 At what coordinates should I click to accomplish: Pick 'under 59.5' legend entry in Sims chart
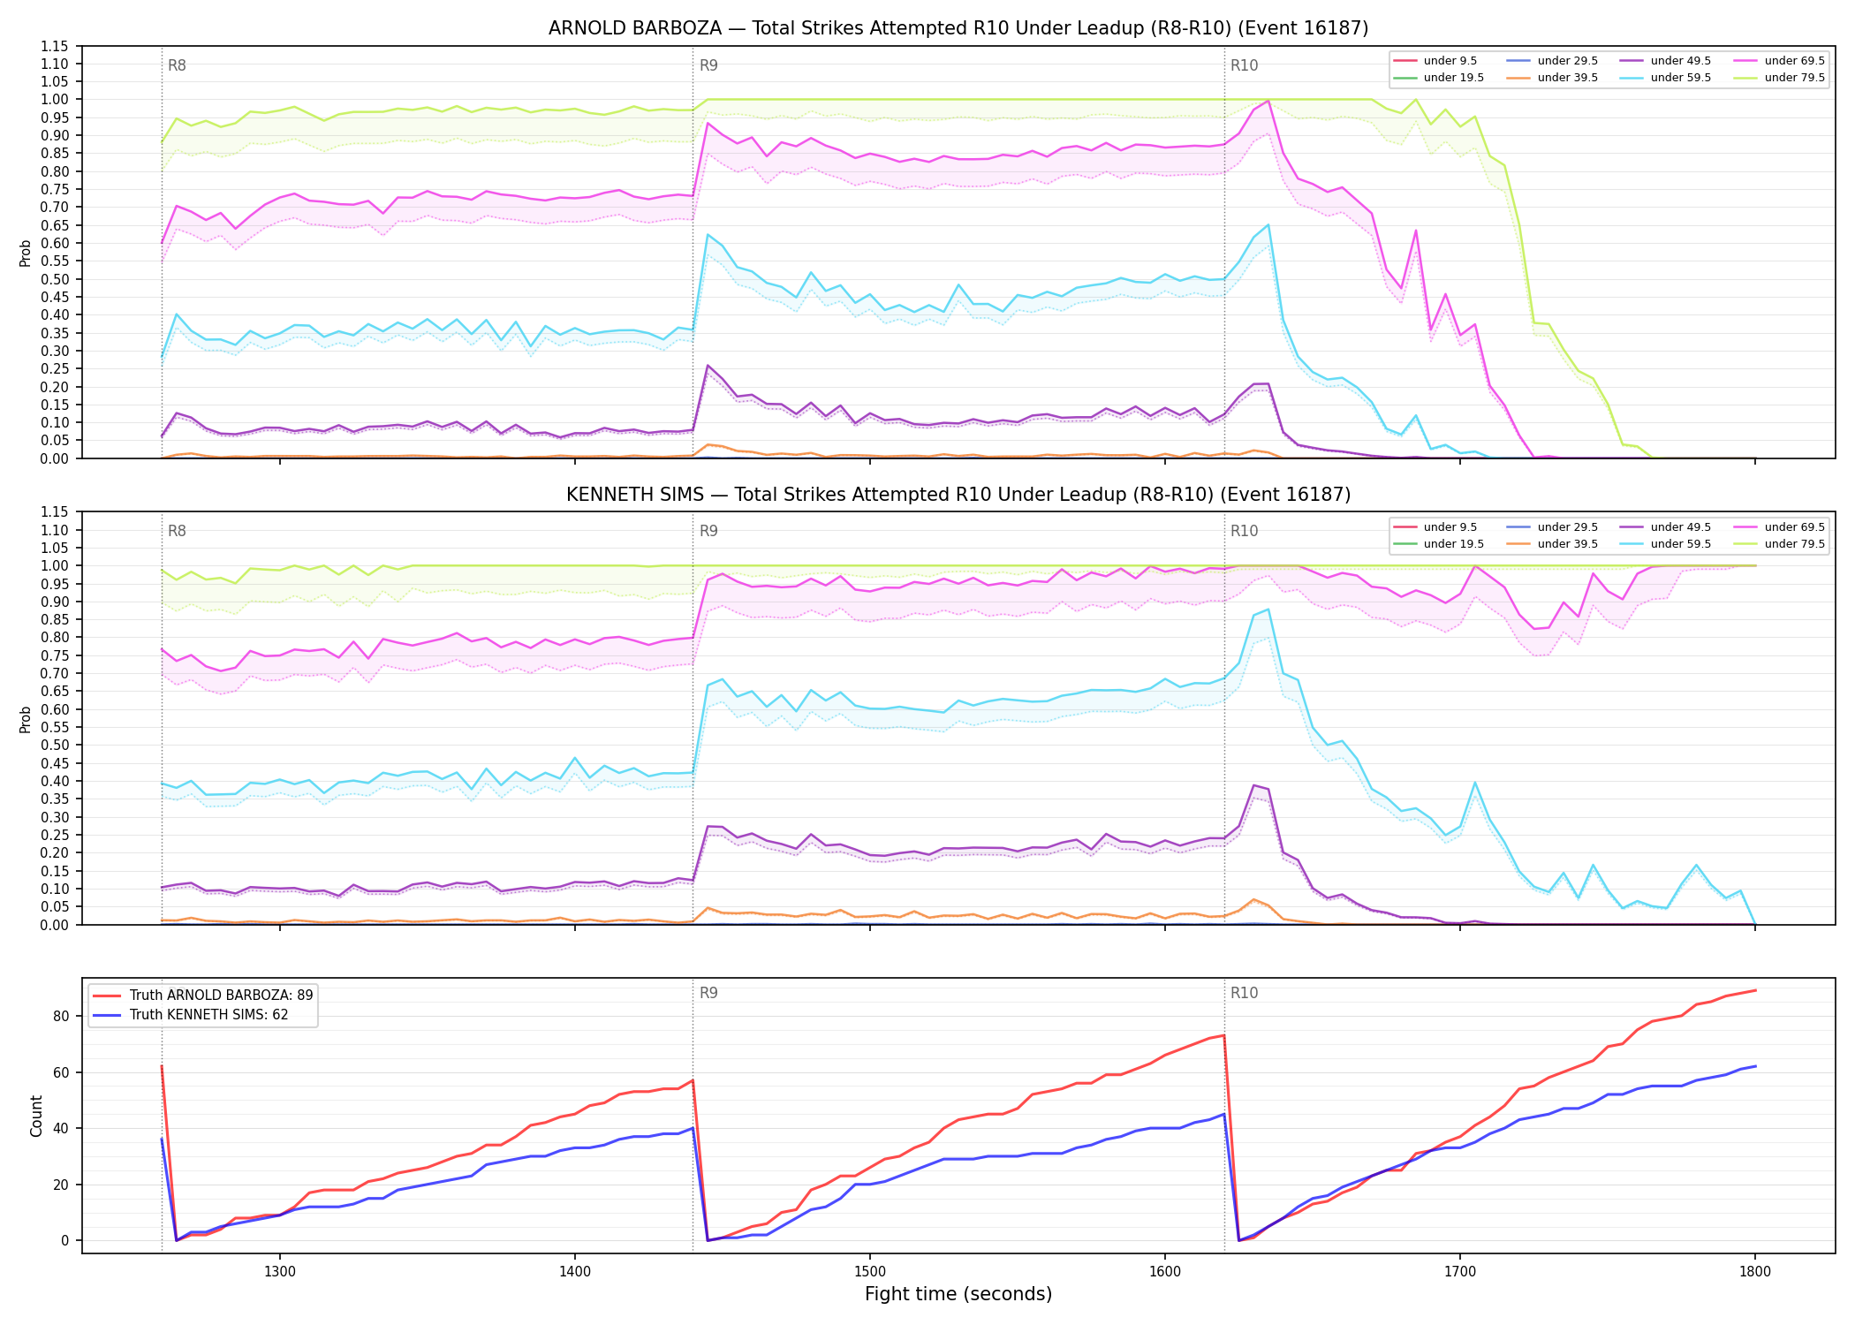[1665, 544]
